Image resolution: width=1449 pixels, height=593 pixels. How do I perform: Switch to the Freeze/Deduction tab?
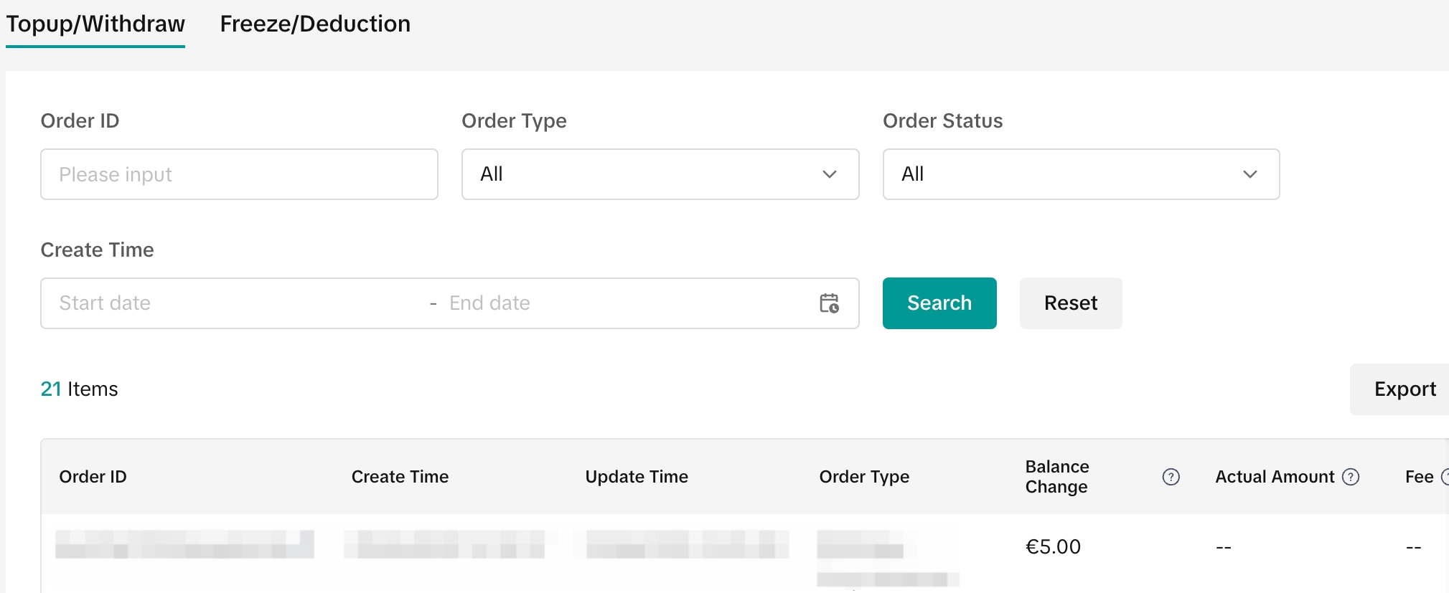(x=315, y=24)
